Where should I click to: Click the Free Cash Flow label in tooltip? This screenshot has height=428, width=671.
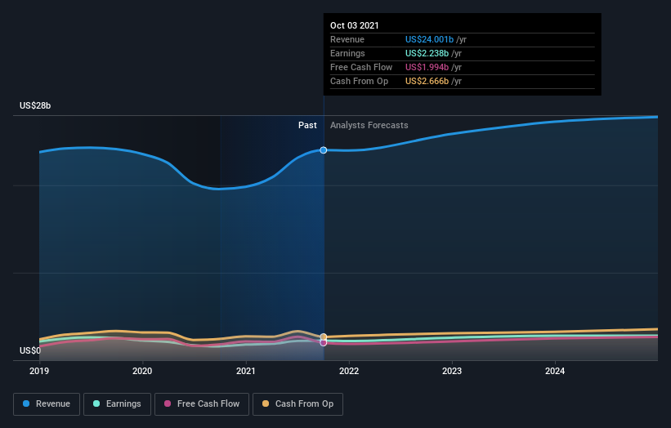[361, 67]
